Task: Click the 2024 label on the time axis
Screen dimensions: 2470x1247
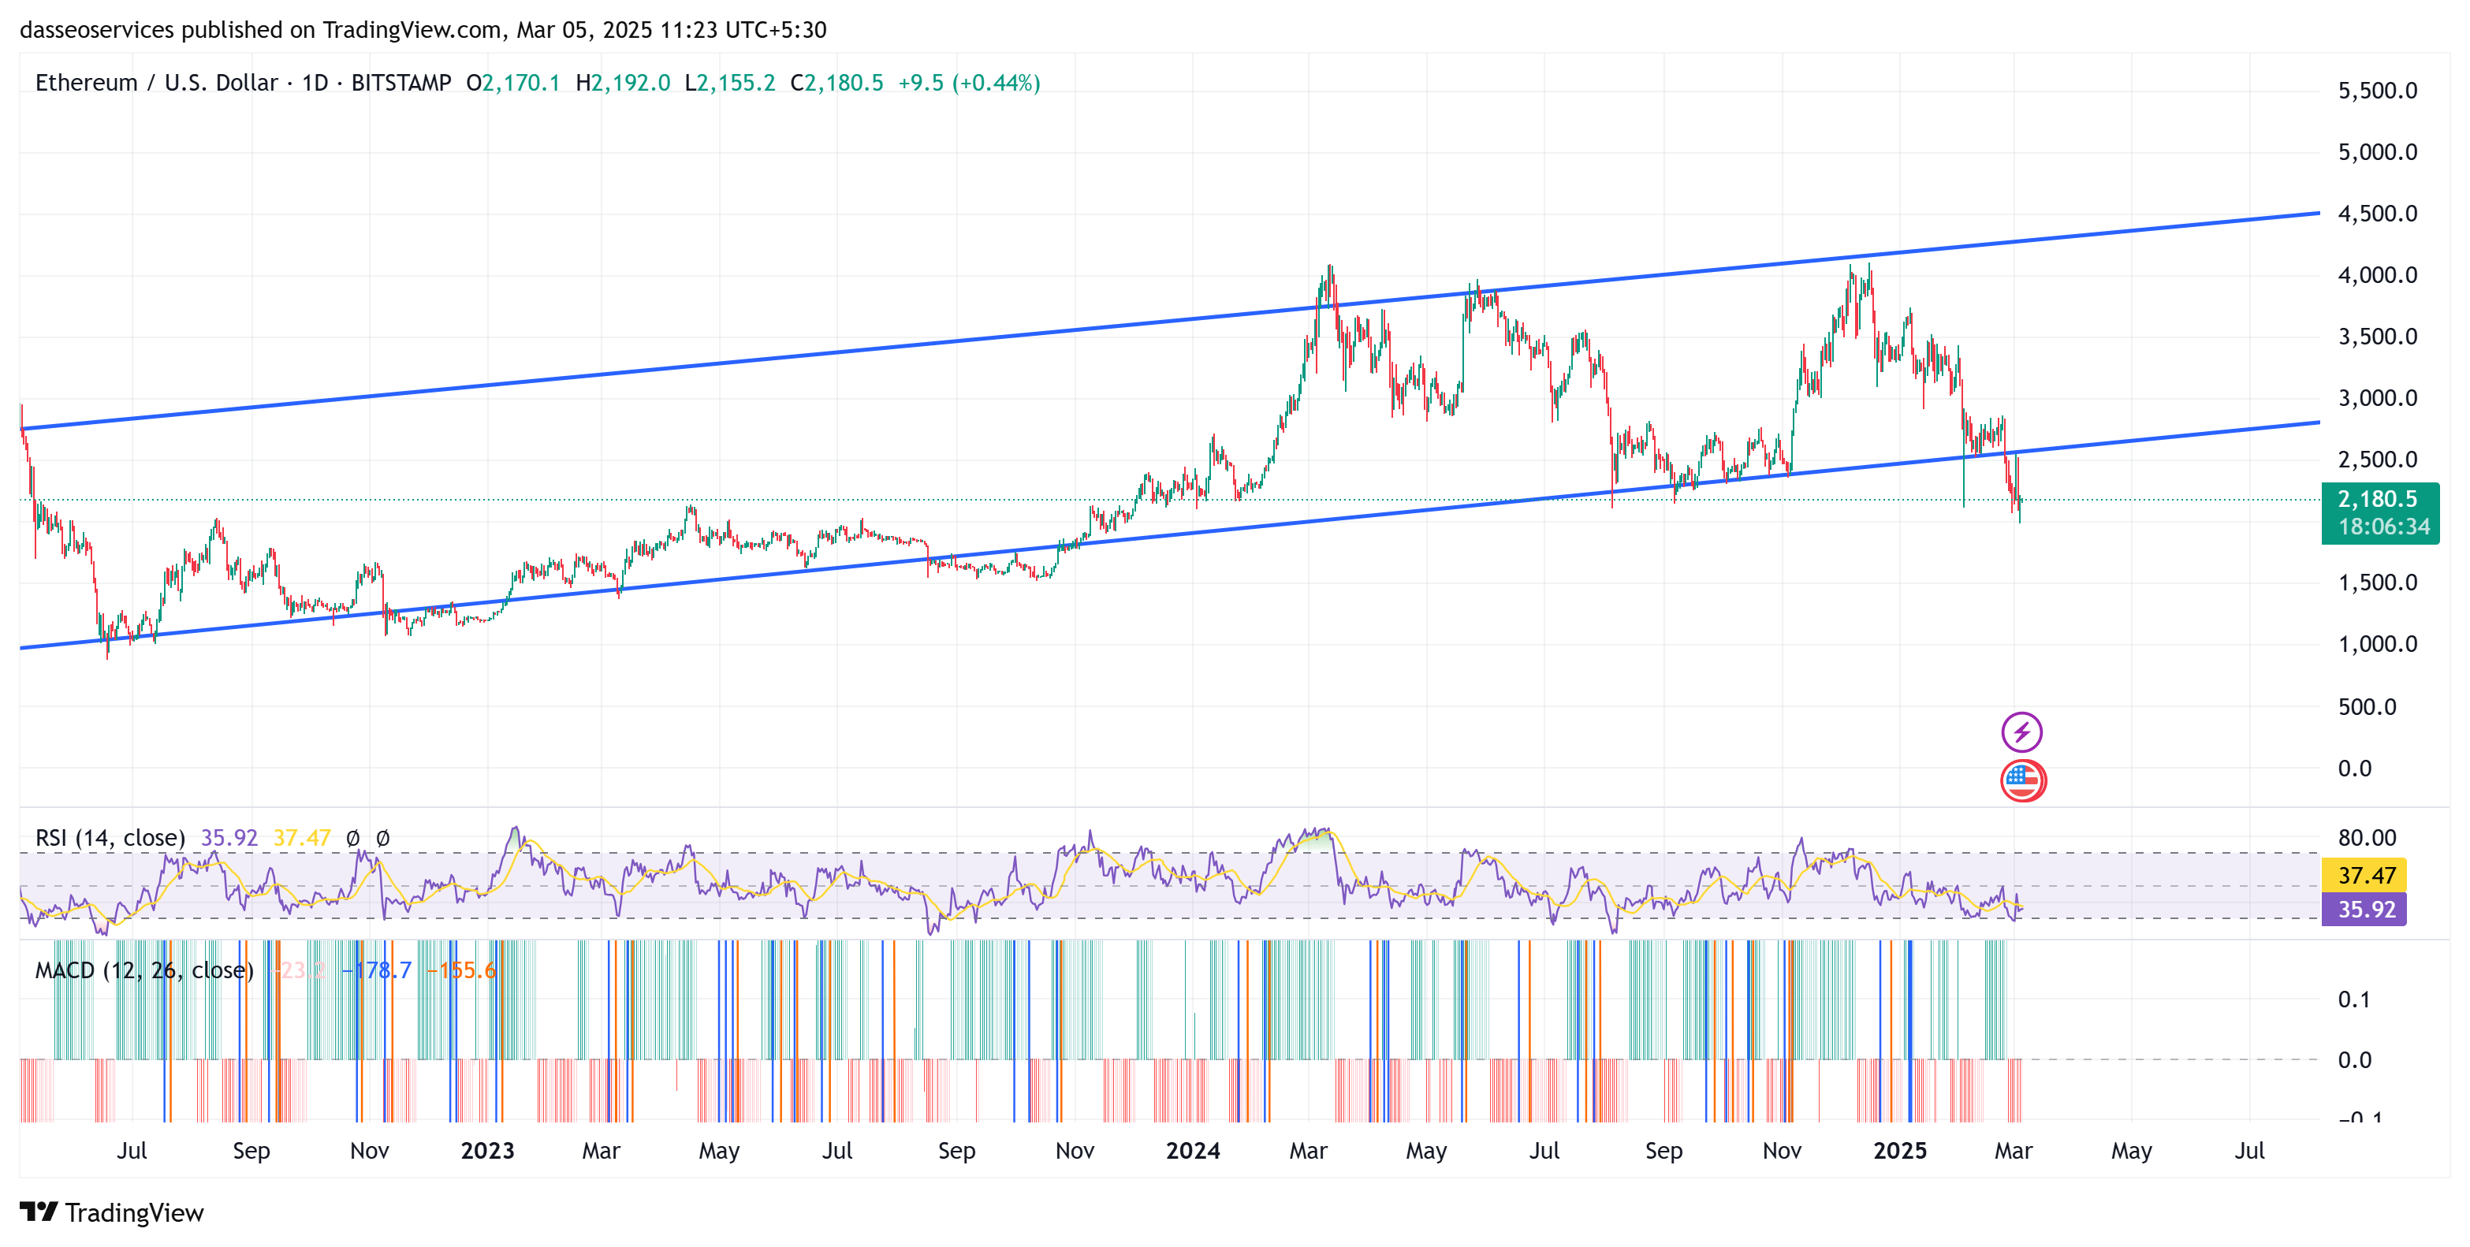Action: click(x=1193, y=1150)
